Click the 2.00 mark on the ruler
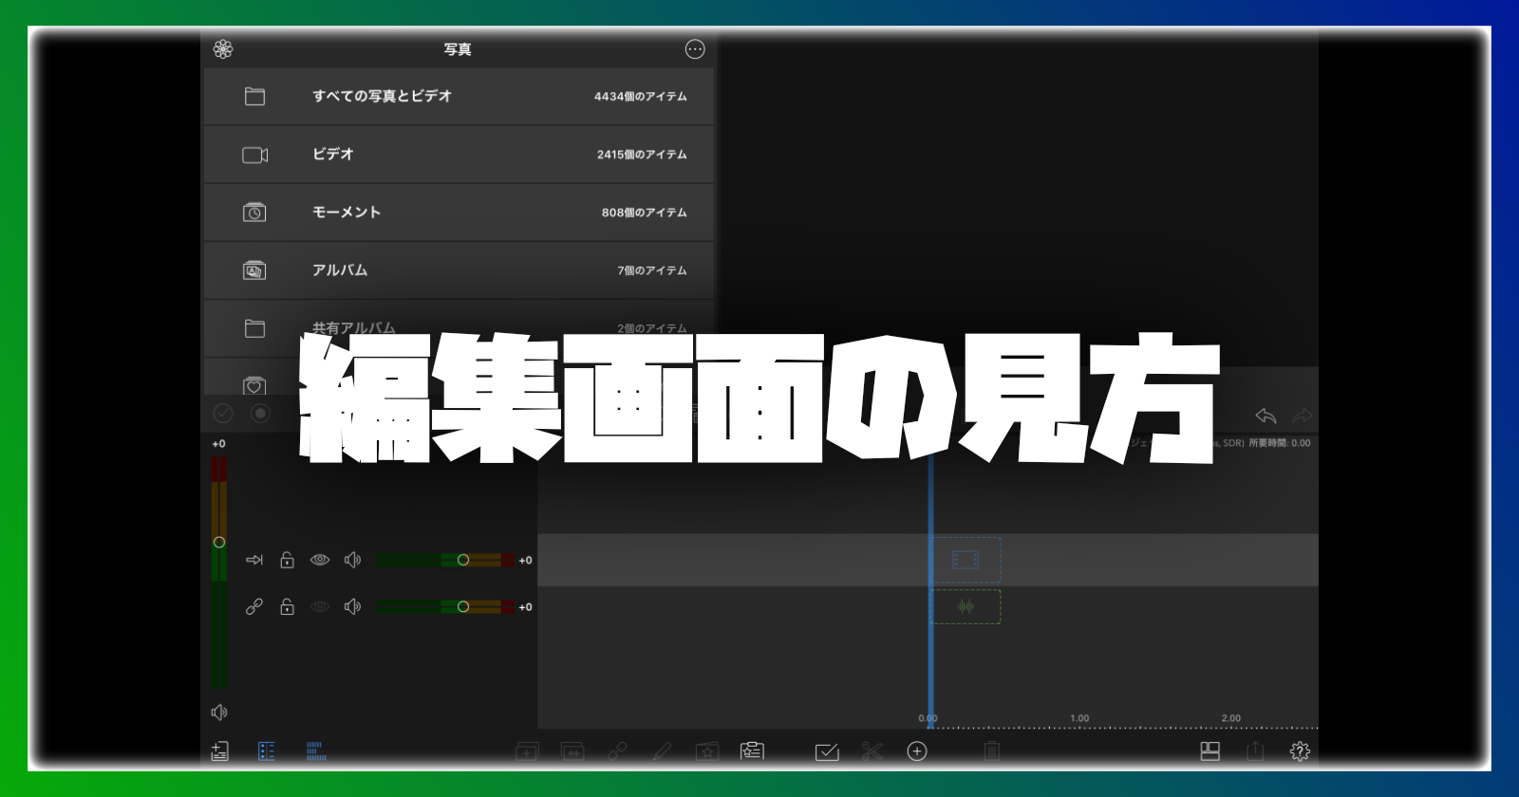The height and width of the screenshot is (797, 1519). click(1231, 718)
